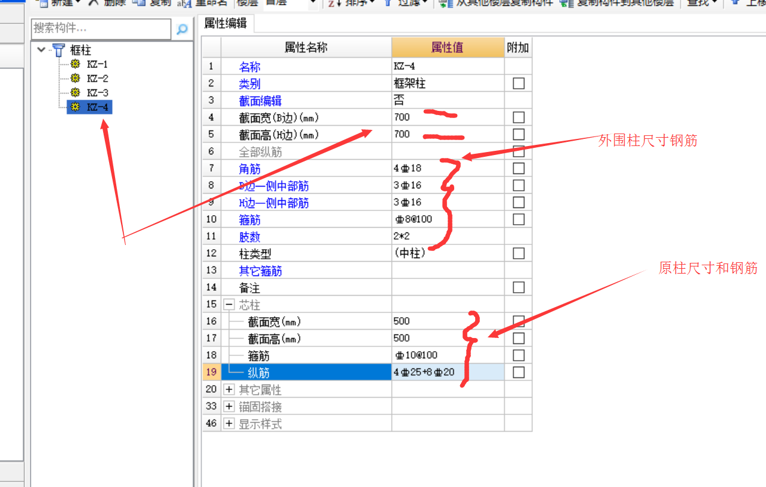766x487 pixels.
Task: Toggle the 芯柱 截面高 row checkbox
Action: click(x=519, y=338)
